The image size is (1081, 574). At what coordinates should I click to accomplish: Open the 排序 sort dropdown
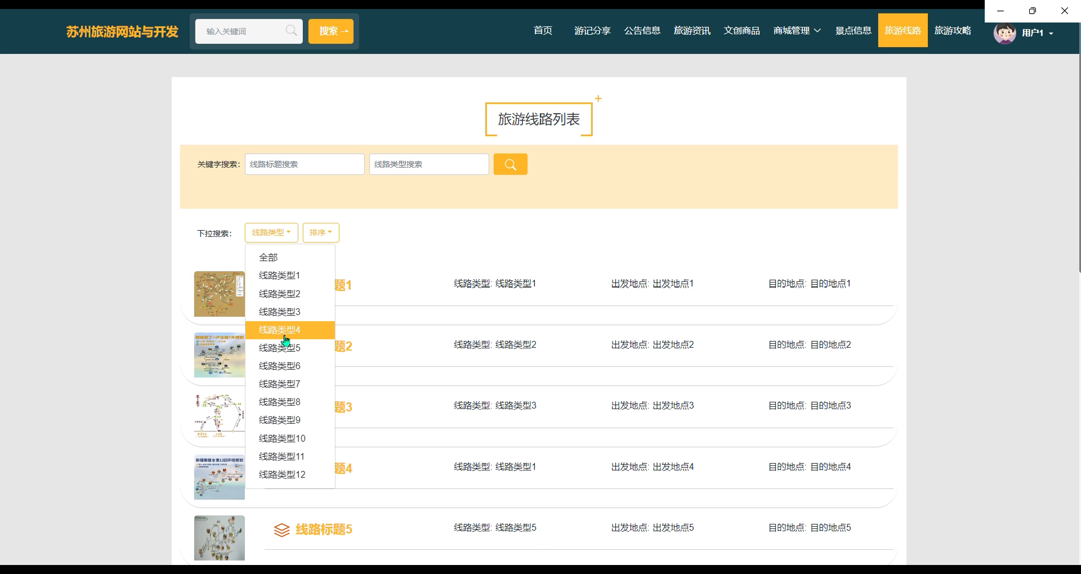pos(321,232)
